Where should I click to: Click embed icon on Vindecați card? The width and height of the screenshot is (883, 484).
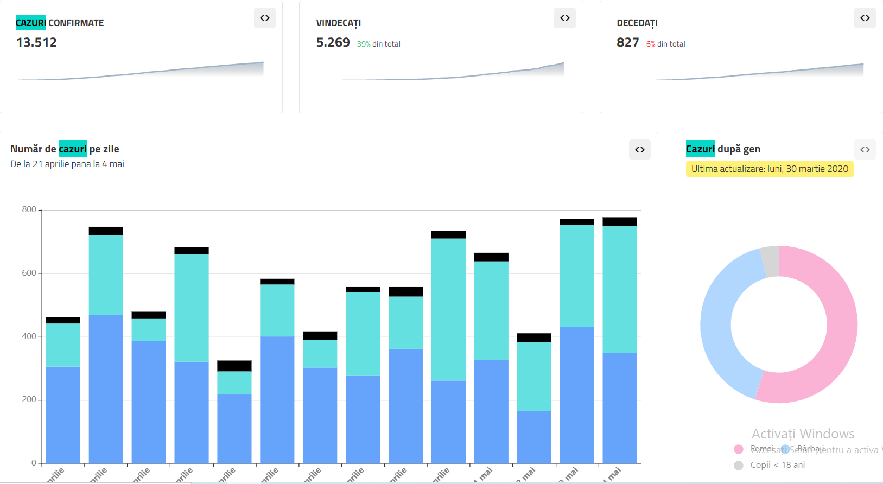coord(565,18)
